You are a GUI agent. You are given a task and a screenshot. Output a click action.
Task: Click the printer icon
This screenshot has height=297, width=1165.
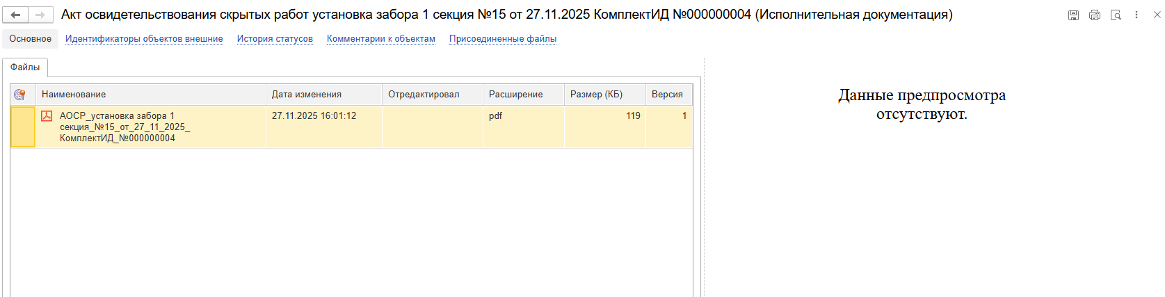pos(1095,15)
